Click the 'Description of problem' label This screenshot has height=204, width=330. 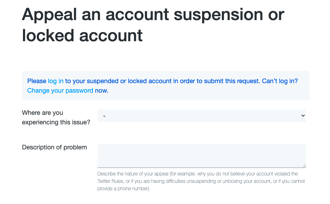(x=54, y=147)
